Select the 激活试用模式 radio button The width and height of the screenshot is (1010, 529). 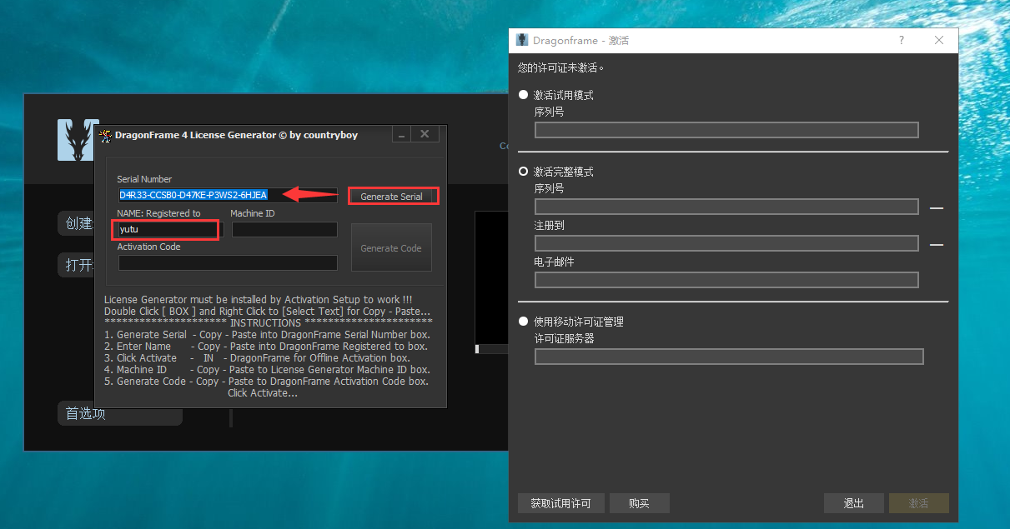pos(524,95)
